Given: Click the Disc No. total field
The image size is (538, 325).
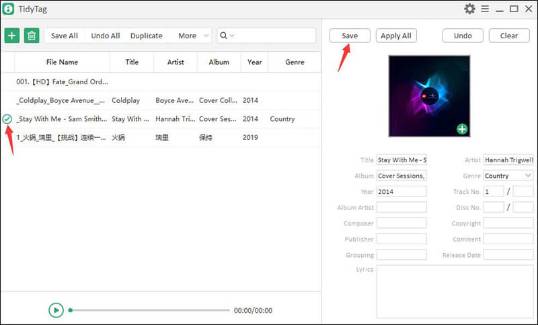Looking at the screenshot, I should click(523, 207).
